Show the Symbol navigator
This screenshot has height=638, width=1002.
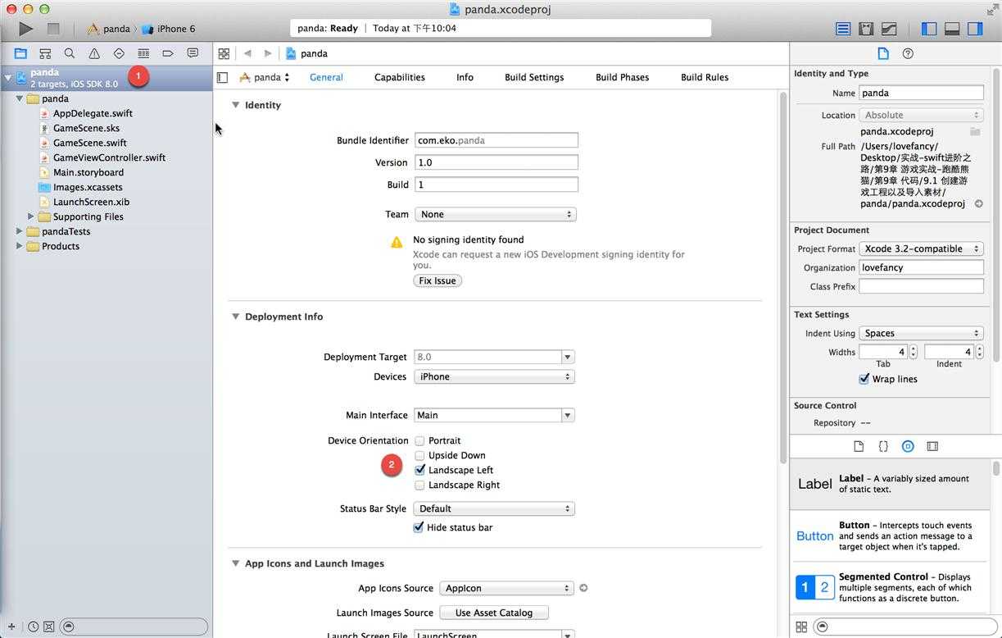pos(45,53)
